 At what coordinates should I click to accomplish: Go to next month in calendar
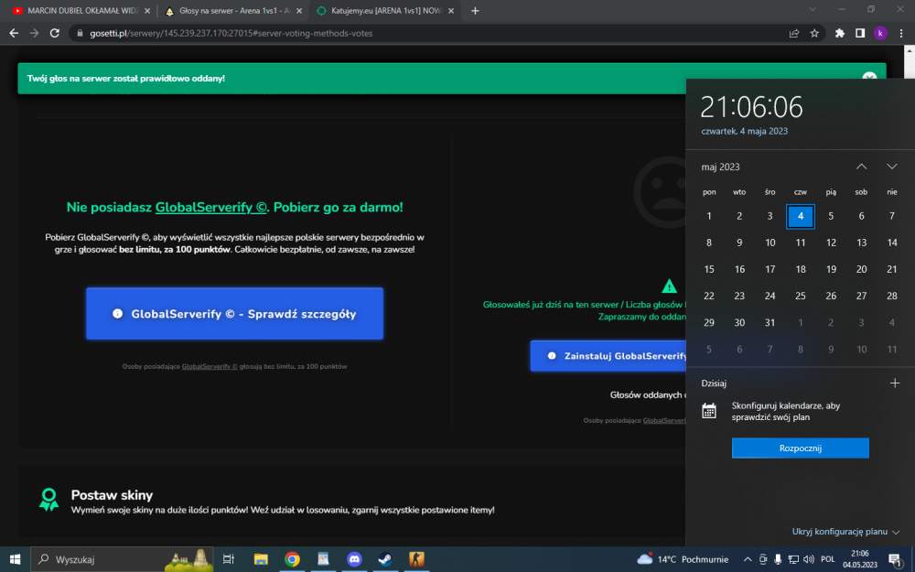(891, 167)
